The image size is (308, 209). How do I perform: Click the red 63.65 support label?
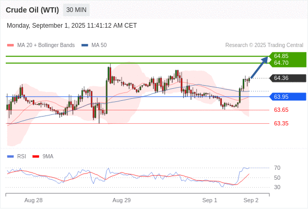coord(281,110)
